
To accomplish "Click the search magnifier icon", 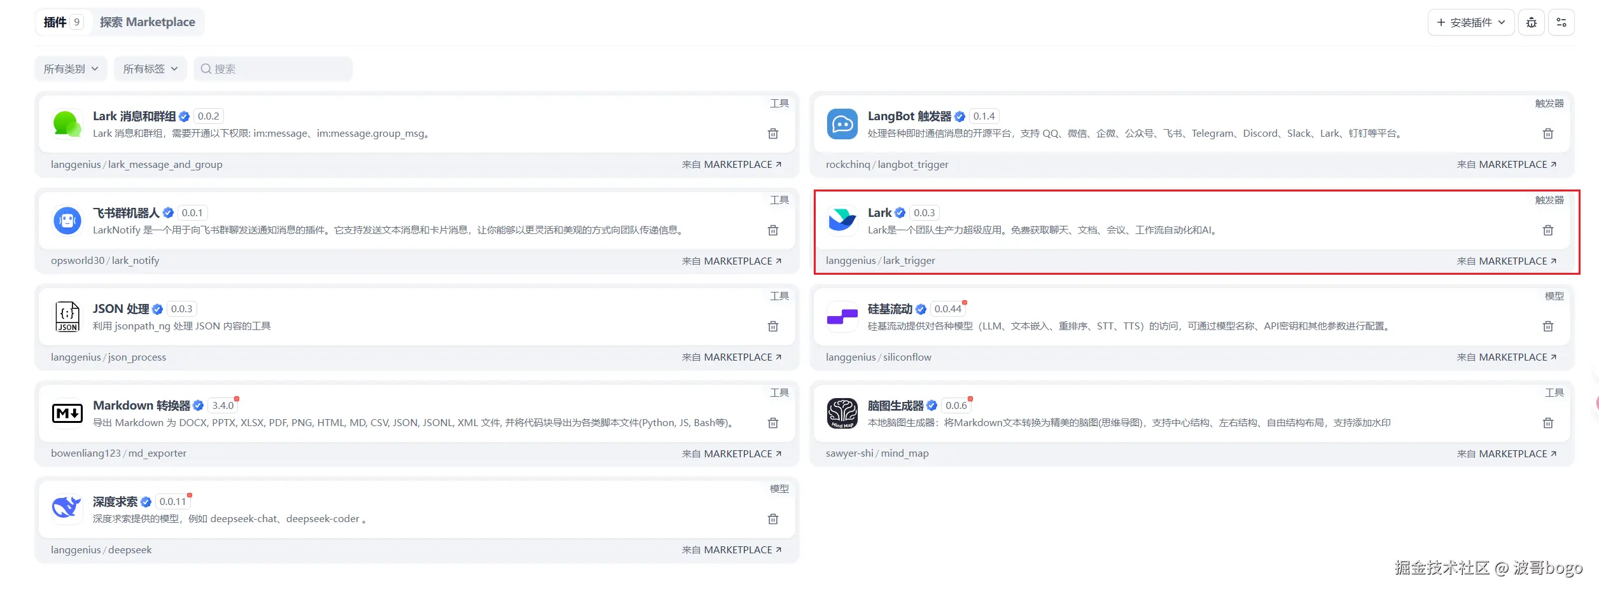I will [x=206, y=69].
